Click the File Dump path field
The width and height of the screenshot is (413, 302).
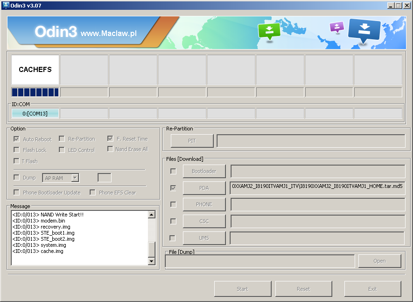(x=260, y=261)
